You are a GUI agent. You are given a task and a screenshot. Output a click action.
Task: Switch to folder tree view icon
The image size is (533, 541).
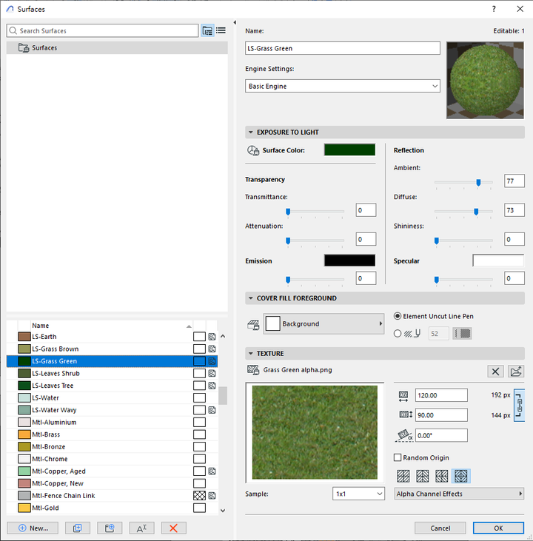coord(207,30)
